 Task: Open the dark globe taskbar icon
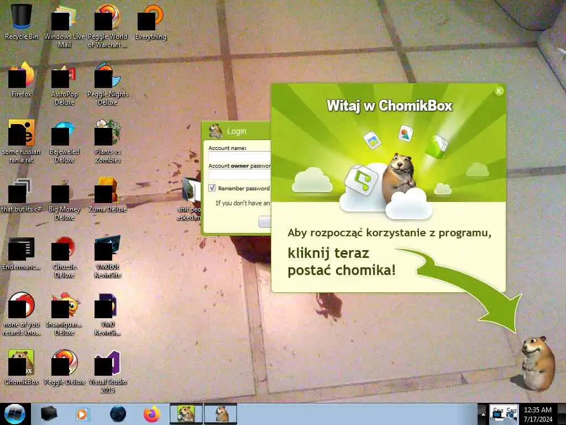pos(118,414)
